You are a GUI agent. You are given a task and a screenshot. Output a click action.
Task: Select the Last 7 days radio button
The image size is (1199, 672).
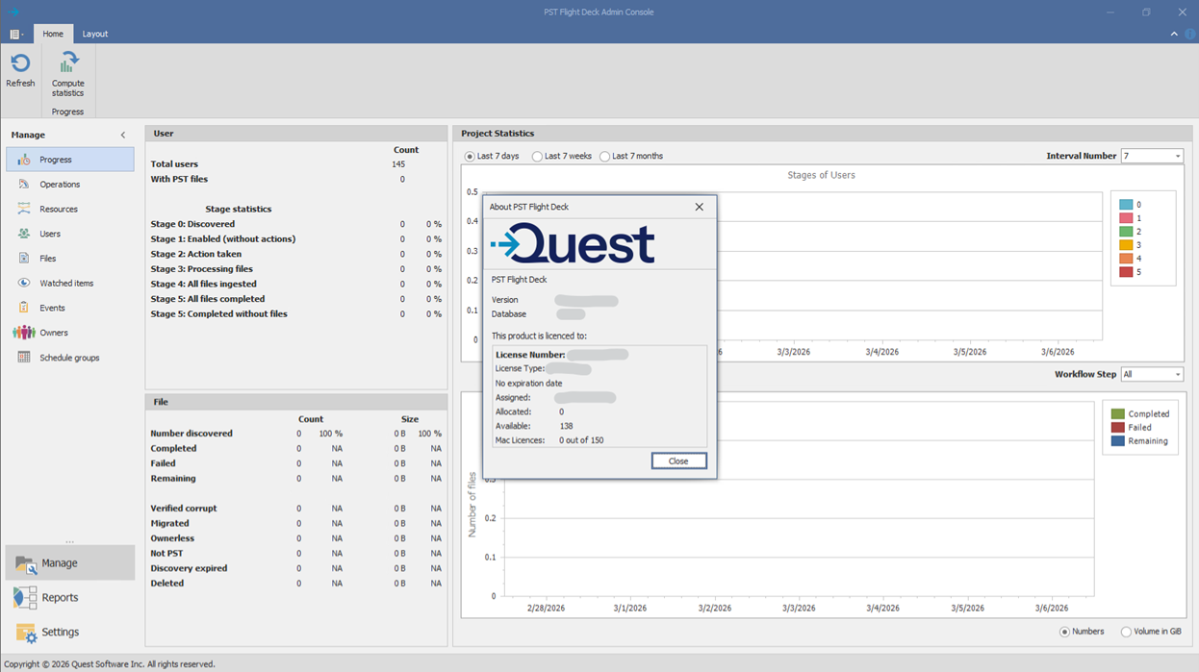[471, 157]
